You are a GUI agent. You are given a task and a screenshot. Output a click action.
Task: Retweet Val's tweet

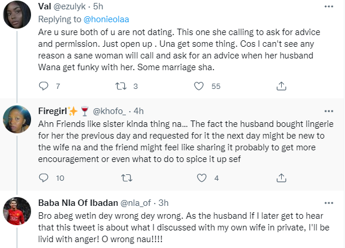click(121, 86)
